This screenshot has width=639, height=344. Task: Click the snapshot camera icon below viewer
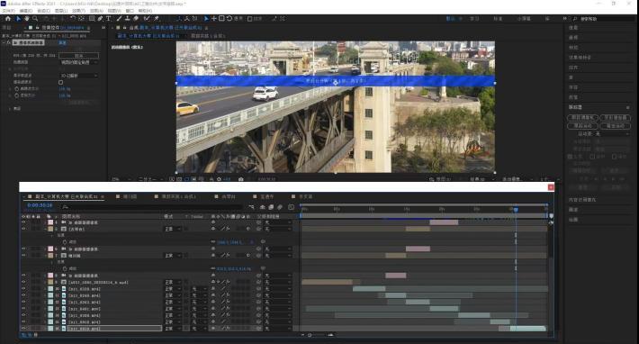click(241, 179)
